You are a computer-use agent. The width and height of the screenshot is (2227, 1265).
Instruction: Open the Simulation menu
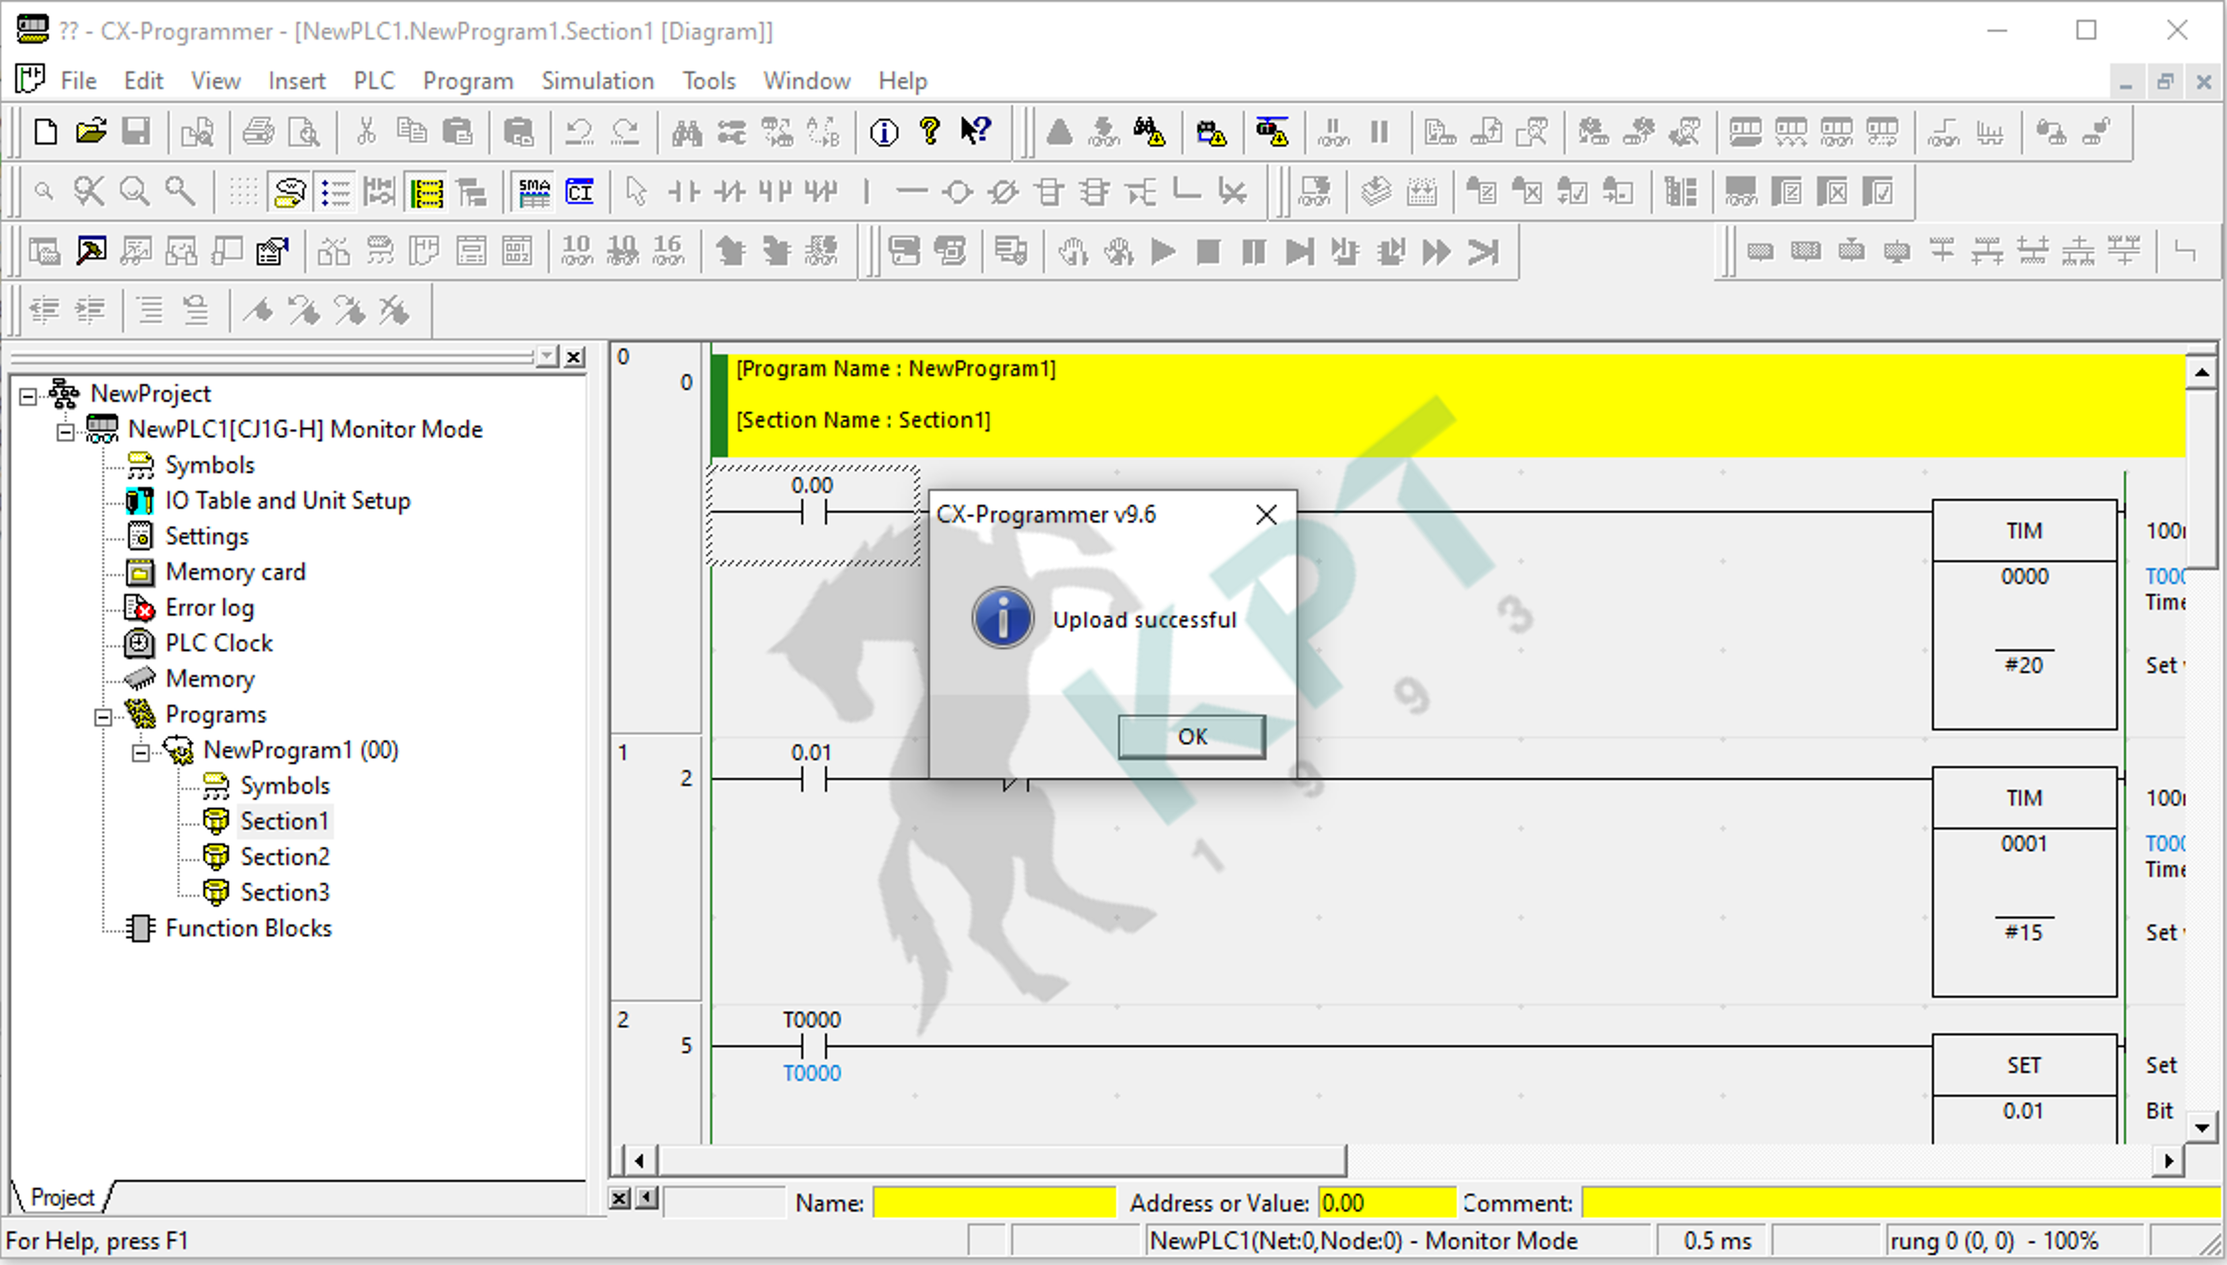[597, 81]
